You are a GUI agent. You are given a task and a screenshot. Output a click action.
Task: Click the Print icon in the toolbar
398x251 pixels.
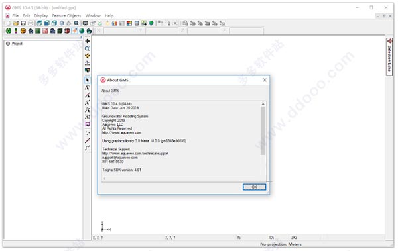(31, 23)
